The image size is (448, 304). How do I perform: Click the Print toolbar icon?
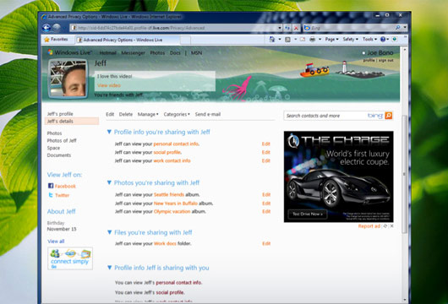[313, 40]
